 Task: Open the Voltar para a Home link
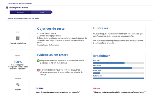coord(18,8)
